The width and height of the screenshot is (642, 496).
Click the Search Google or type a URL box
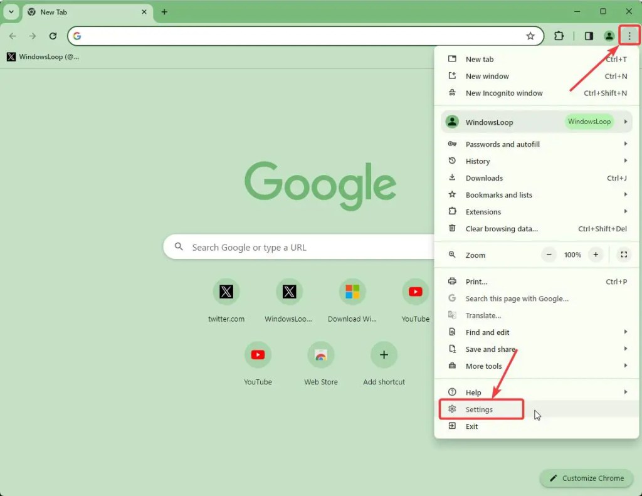point(299,247)
